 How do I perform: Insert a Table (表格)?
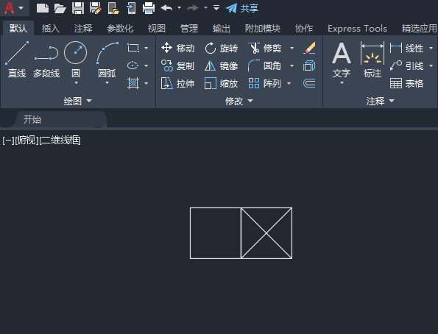coord(406,83)
